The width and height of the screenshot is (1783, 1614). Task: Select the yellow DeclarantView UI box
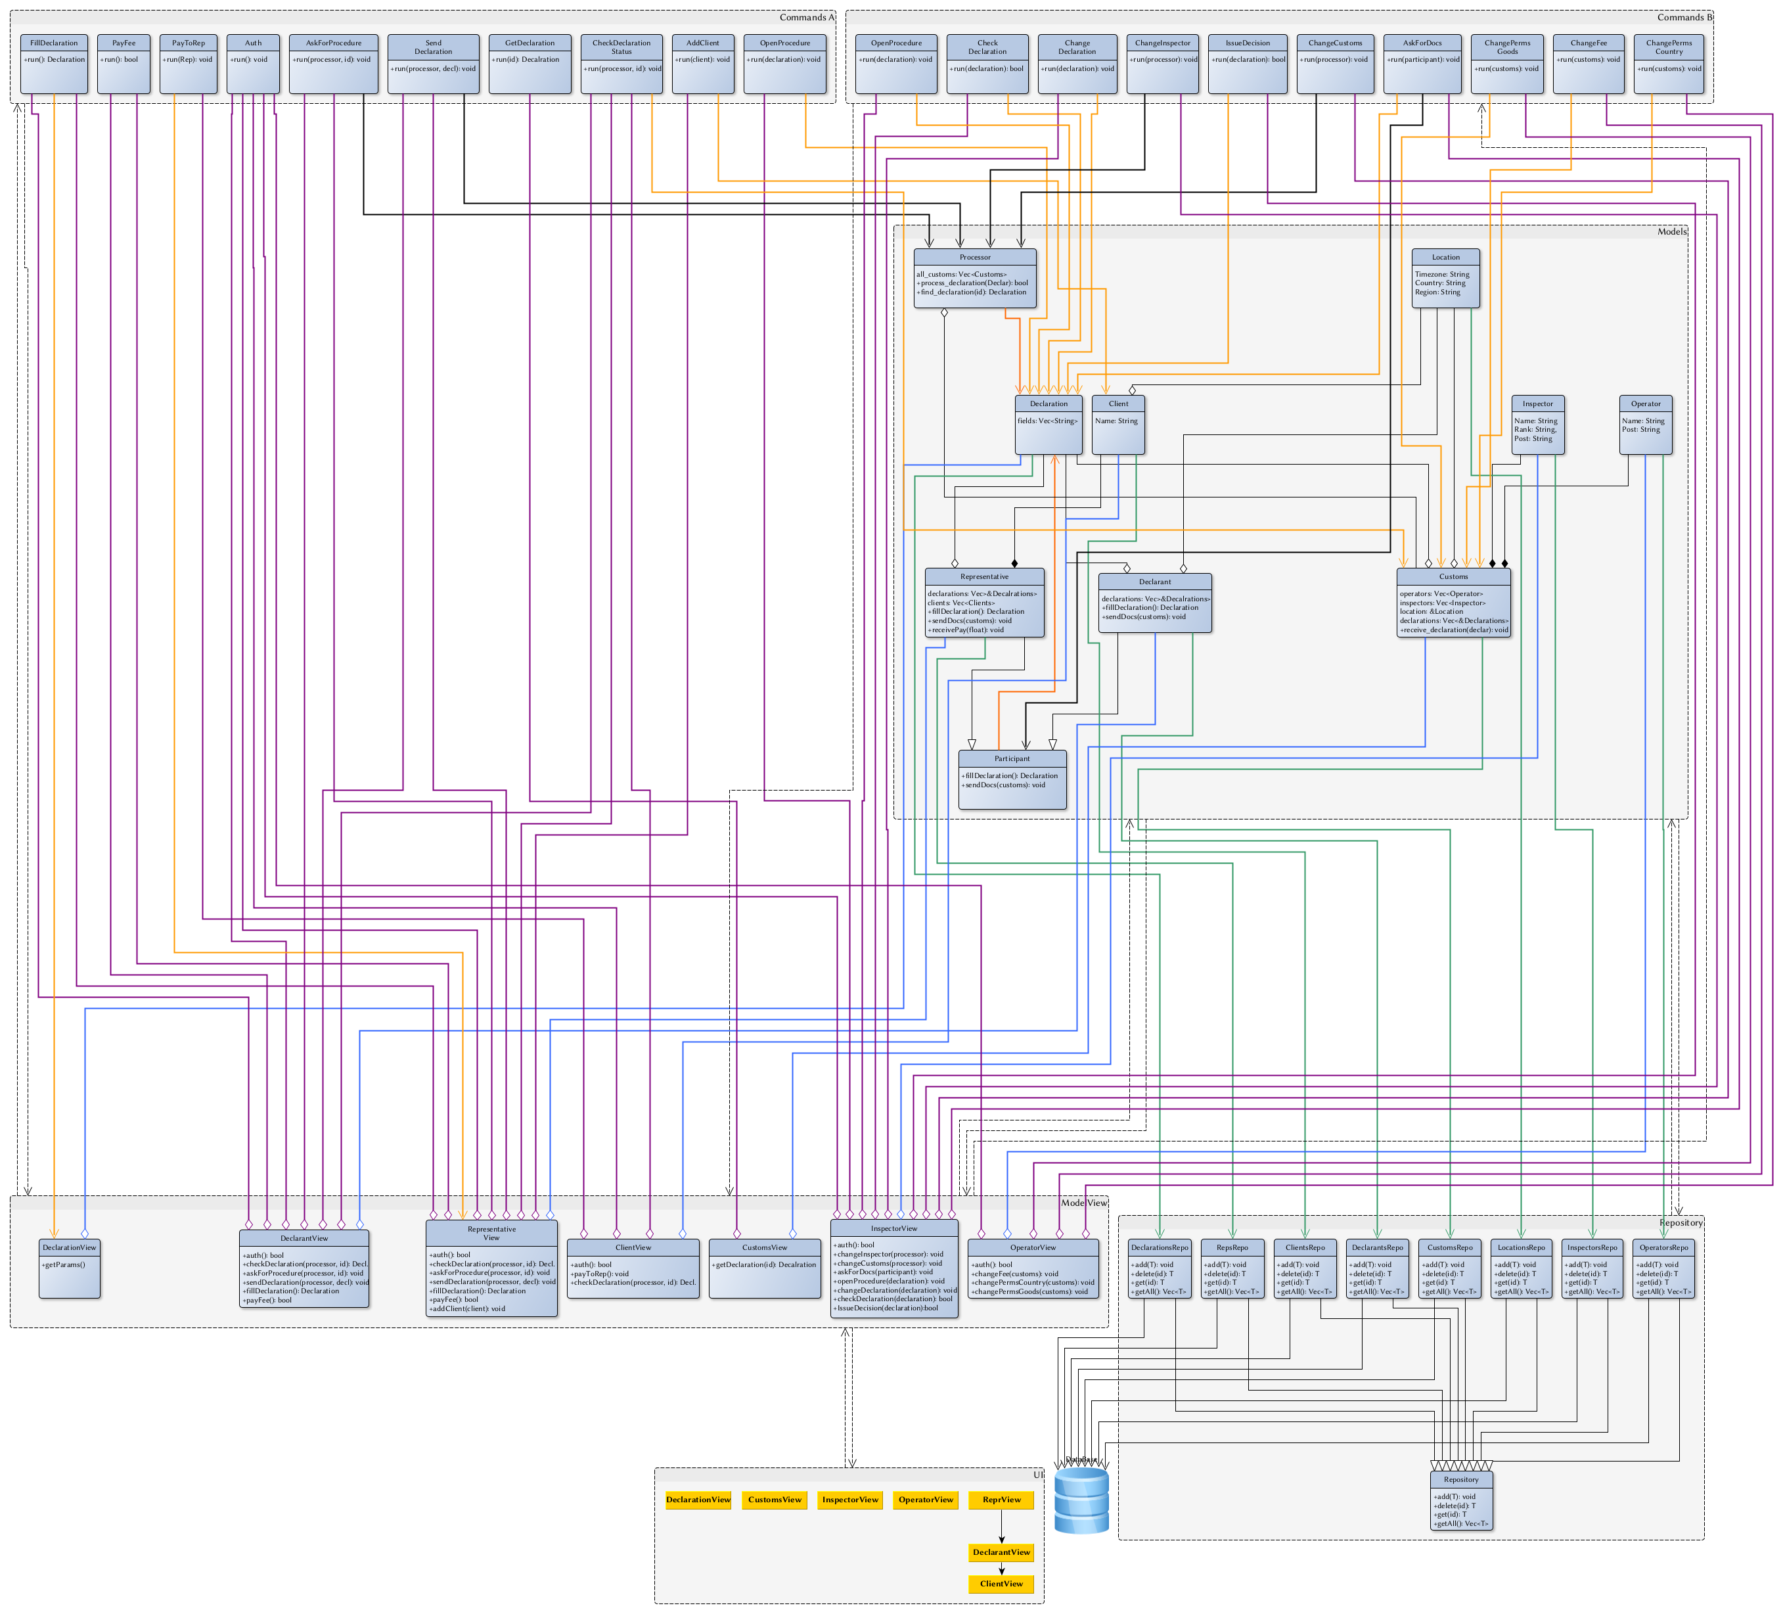[1001, 1552]
